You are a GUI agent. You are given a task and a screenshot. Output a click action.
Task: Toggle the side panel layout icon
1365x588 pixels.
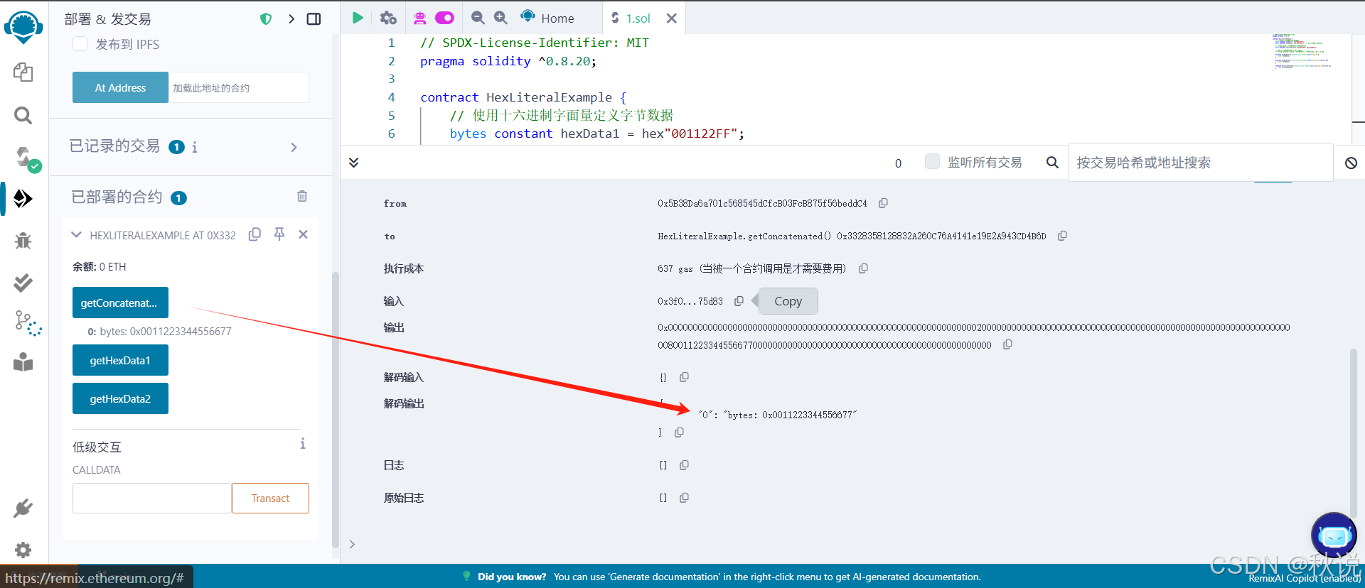(314, 19)
